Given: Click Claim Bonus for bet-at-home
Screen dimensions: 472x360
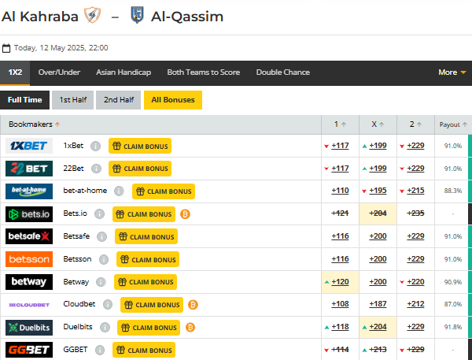Looking at the screenshot, I should click(x=164, y=191).
